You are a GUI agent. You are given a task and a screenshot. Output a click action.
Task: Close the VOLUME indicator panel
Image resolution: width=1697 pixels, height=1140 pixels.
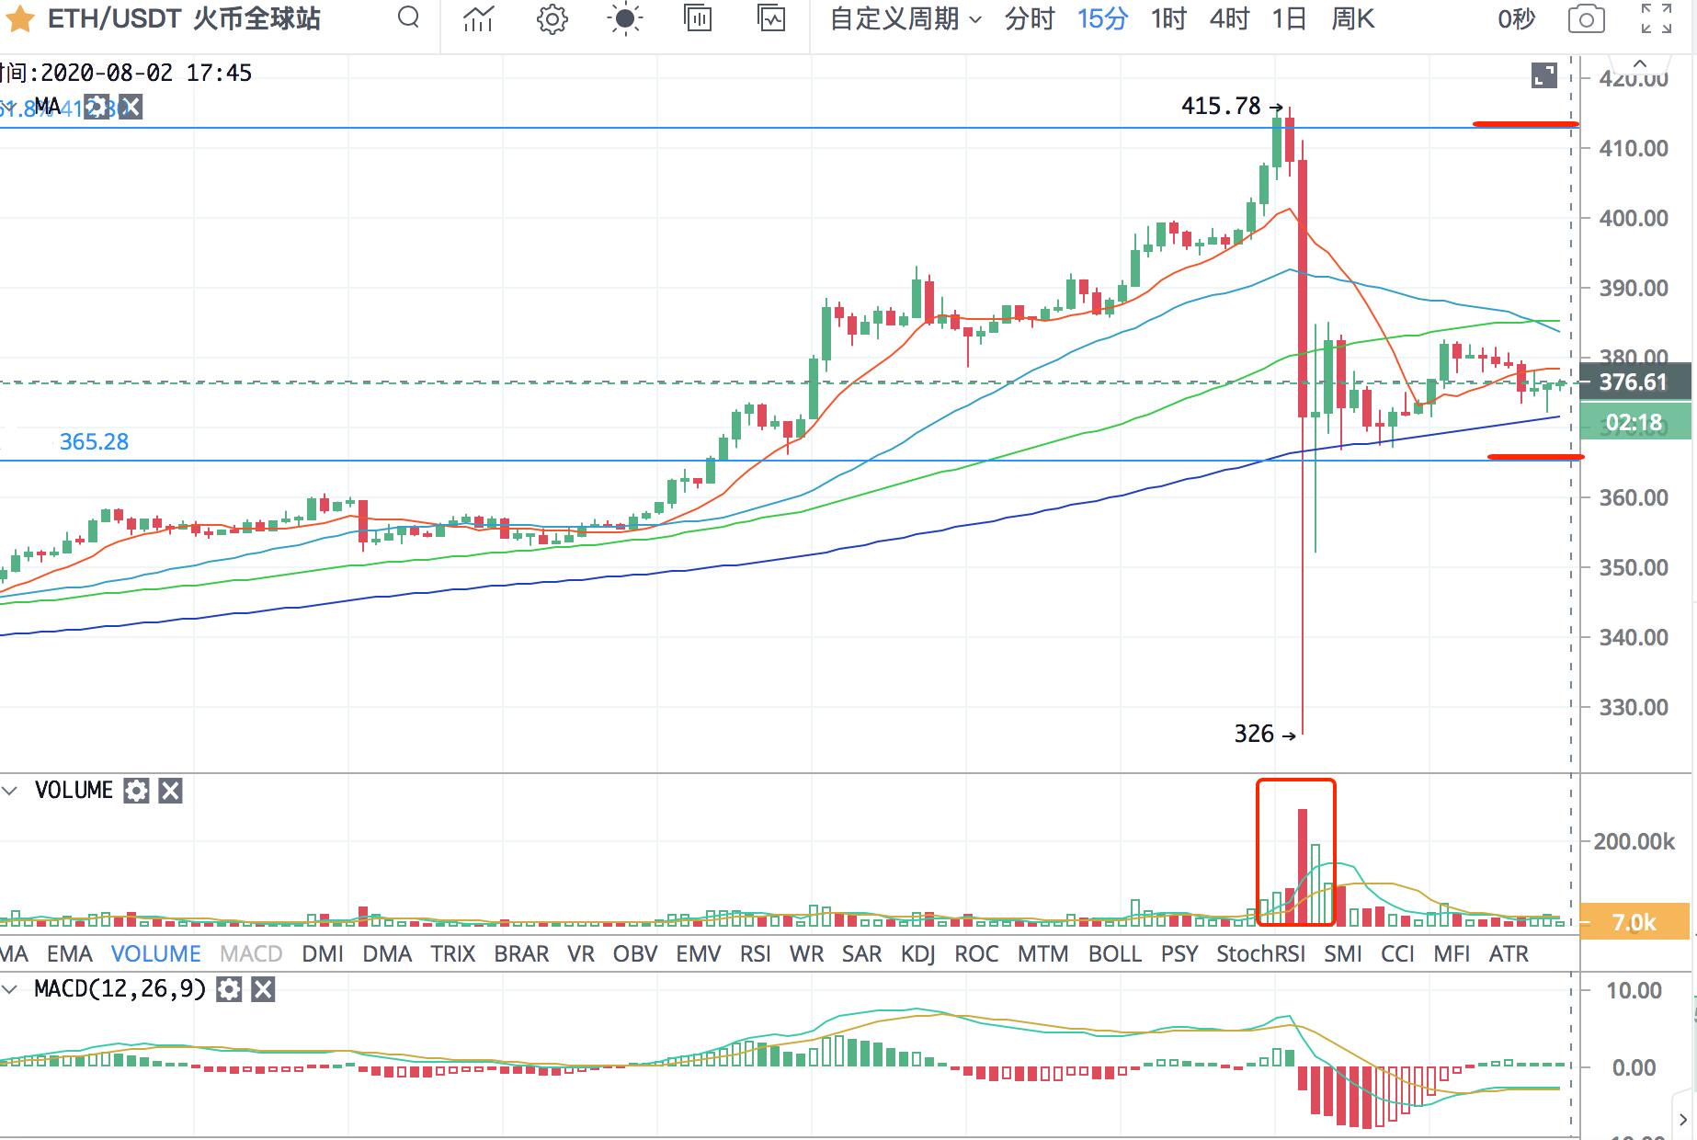170,791
